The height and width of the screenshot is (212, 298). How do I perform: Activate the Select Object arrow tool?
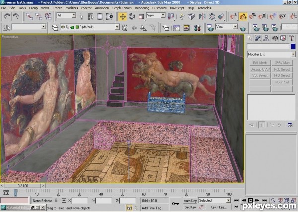coord(81,17)
